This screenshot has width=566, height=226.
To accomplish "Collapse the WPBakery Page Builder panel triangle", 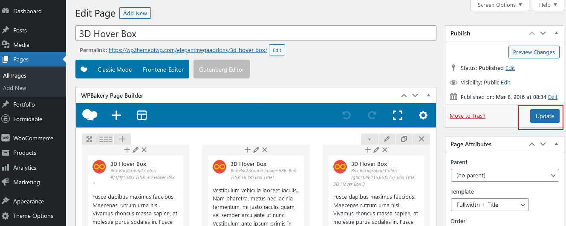I will coord(428,96).
